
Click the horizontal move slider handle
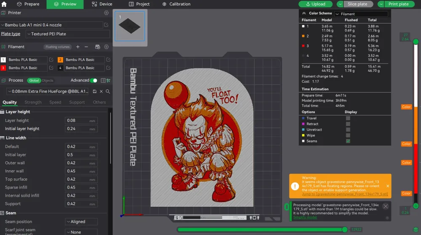pyautogui.click(x=345, y=230)
